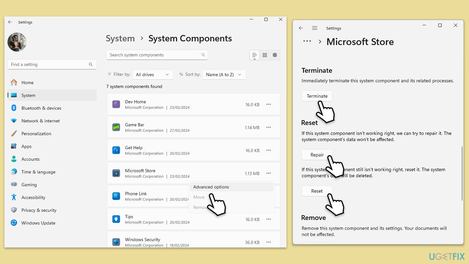Open the Sort by Name dropdown

click(224, 74)
